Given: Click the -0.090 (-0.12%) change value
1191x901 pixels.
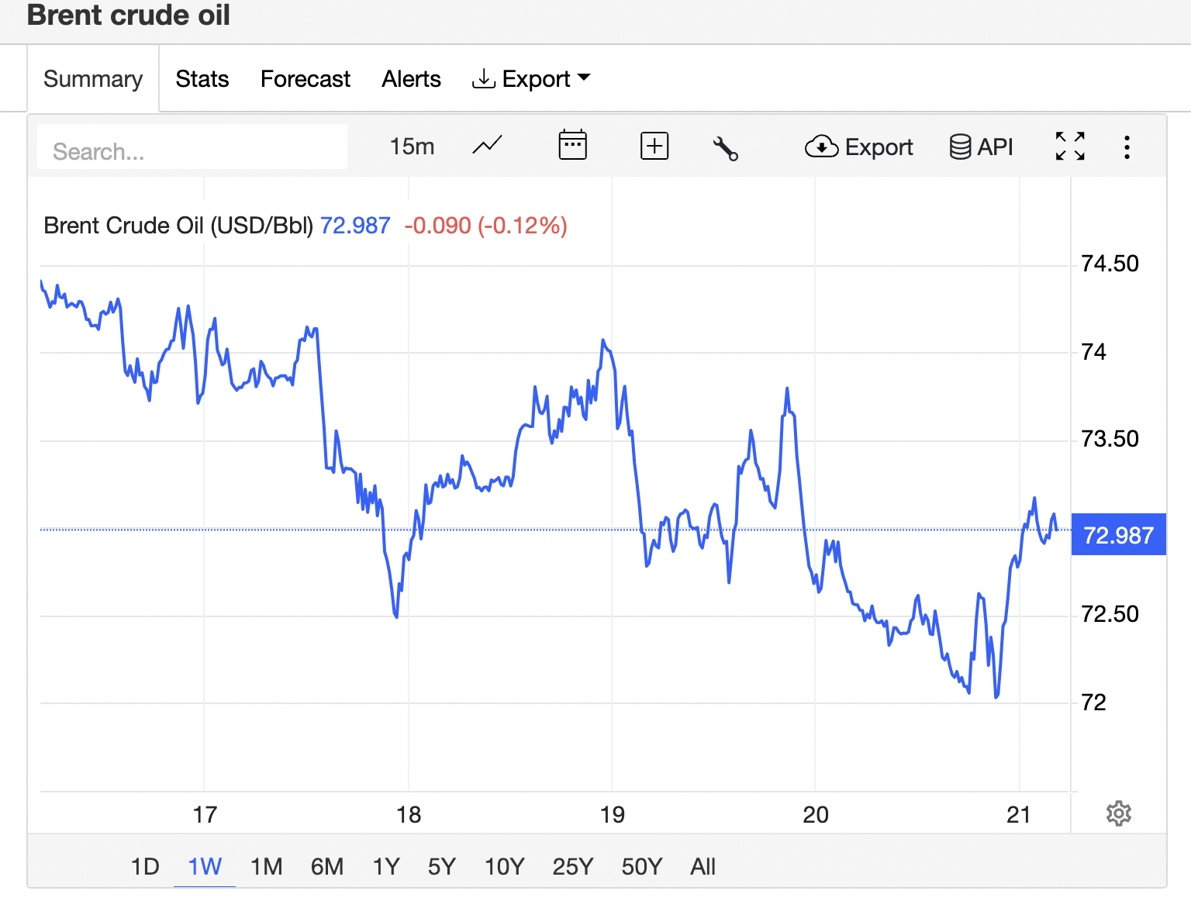Looking at the screenshot, I should click(x=486, y=226).
